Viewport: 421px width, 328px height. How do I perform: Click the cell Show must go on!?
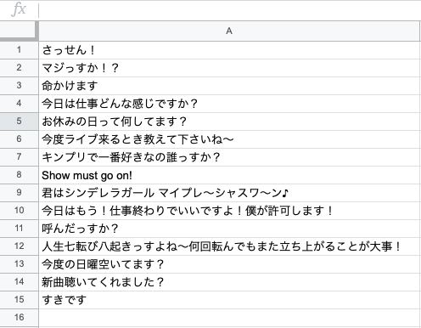(x=229, y=175)
